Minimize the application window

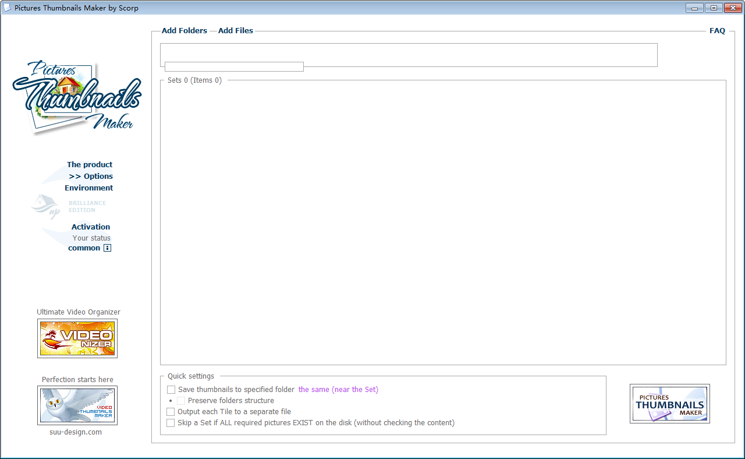(694, 8)
